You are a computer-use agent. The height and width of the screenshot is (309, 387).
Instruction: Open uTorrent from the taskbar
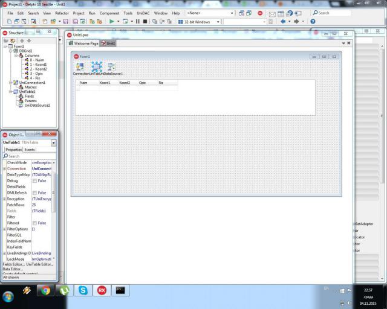[x=64, y=290]
